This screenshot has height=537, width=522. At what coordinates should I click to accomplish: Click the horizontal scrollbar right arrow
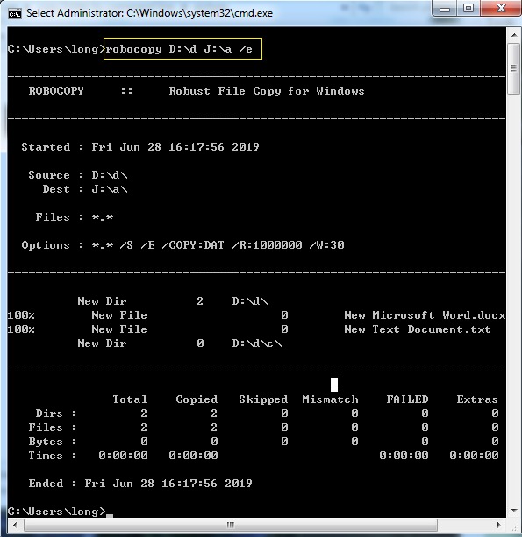498,525
